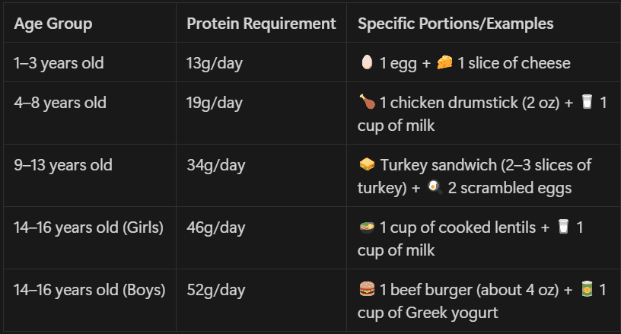621x334 pixels.
Task: Click the milk glass in 4–8 years row
Action: coord(587,102)
